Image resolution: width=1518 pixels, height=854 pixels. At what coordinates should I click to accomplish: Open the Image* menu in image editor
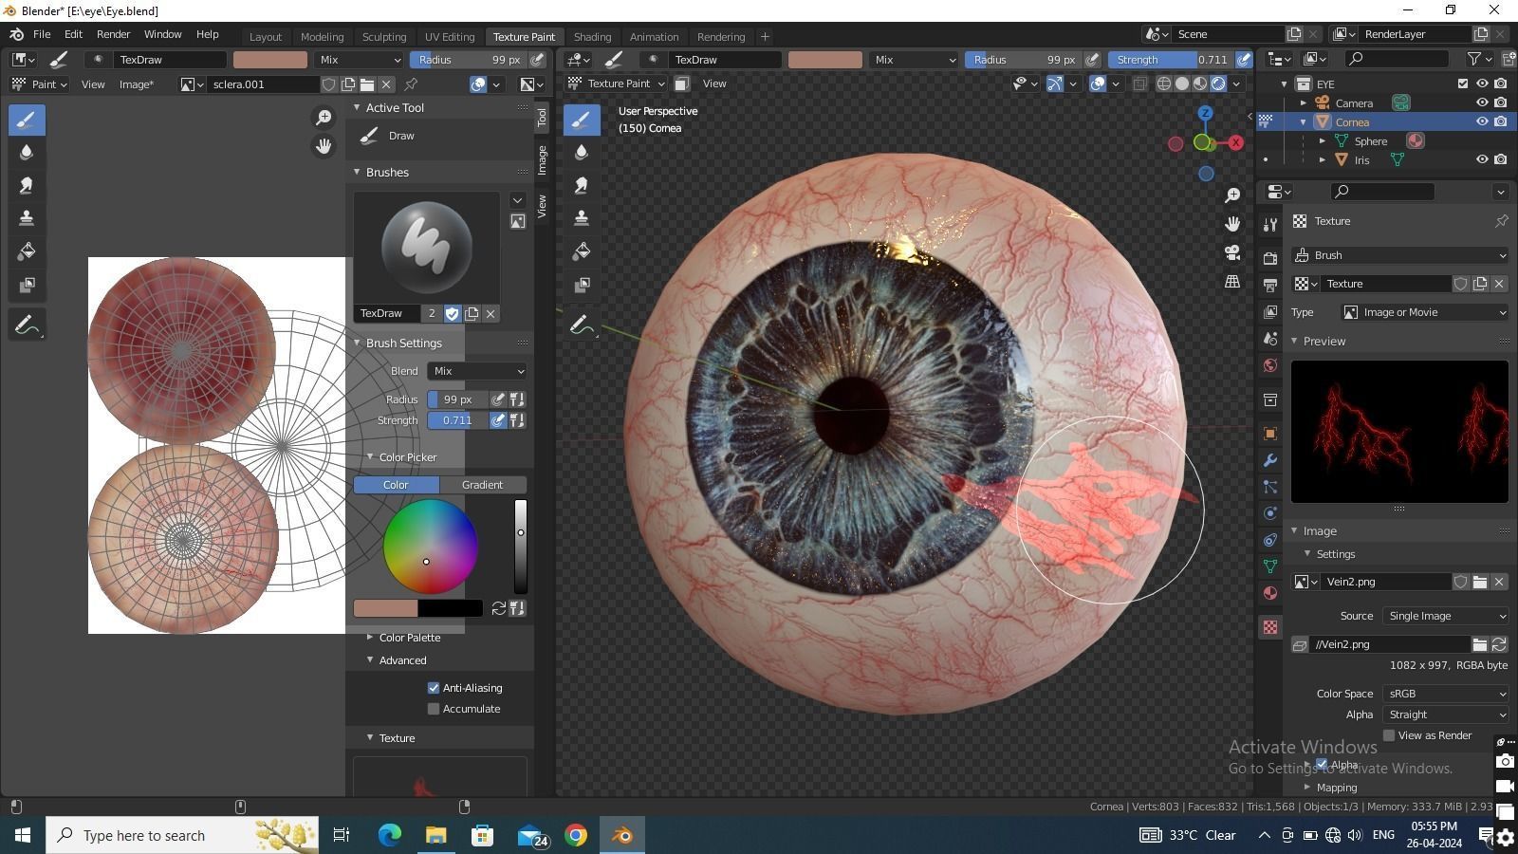[x=136, y=84]
